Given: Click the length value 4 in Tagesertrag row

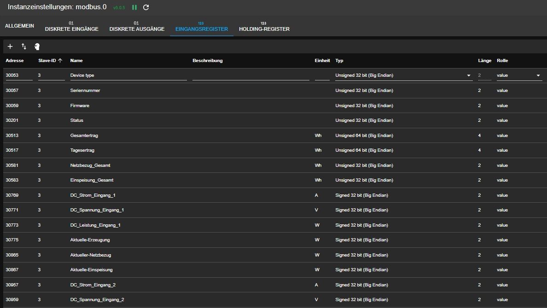Looking at the screenshot, I should [x=479, y=150].
